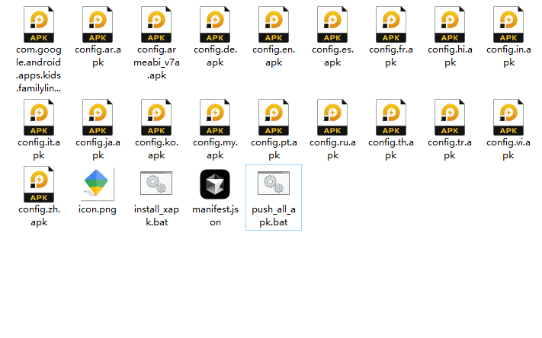
Task: Select the config.it.apk file icon
Action: pyautogui.click(x=39, y=117)
